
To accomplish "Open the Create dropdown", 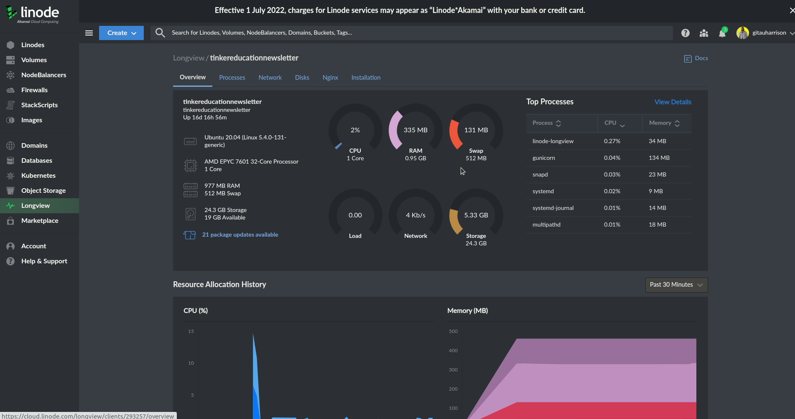I will [x=121, y=33].
